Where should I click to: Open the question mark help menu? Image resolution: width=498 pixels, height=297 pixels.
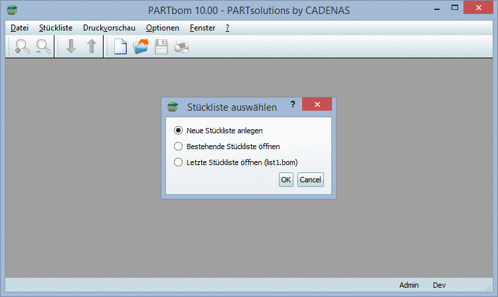(227, 28)
